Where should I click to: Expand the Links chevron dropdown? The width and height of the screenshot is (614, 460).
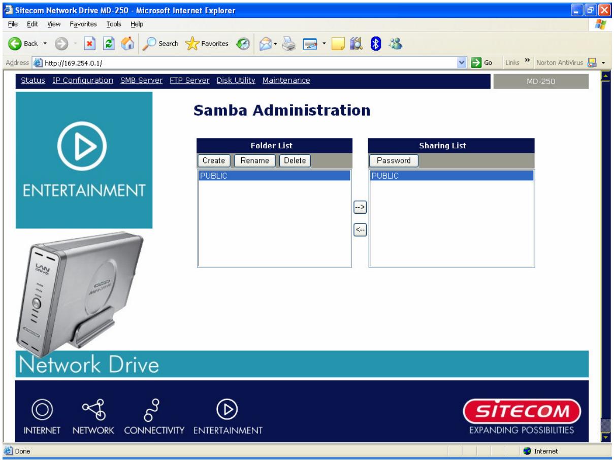(527, 61)
